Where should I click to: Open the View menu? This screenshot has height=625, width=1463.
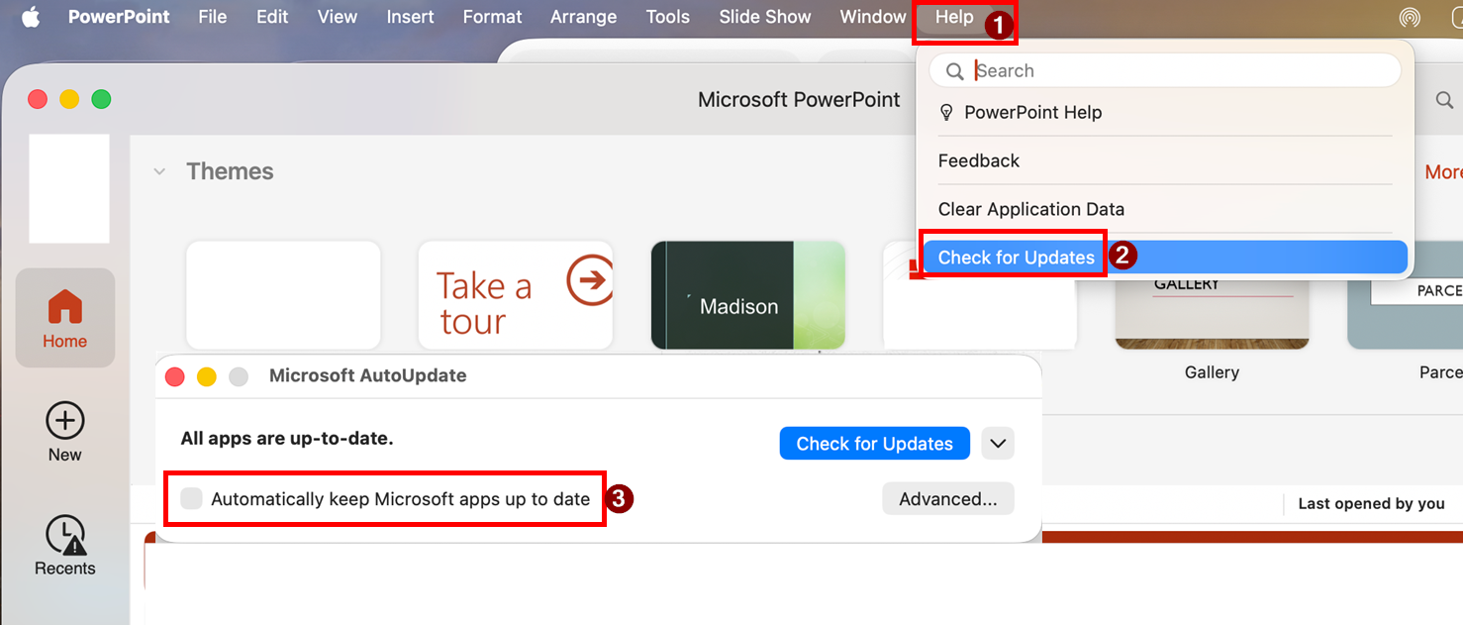338,17
